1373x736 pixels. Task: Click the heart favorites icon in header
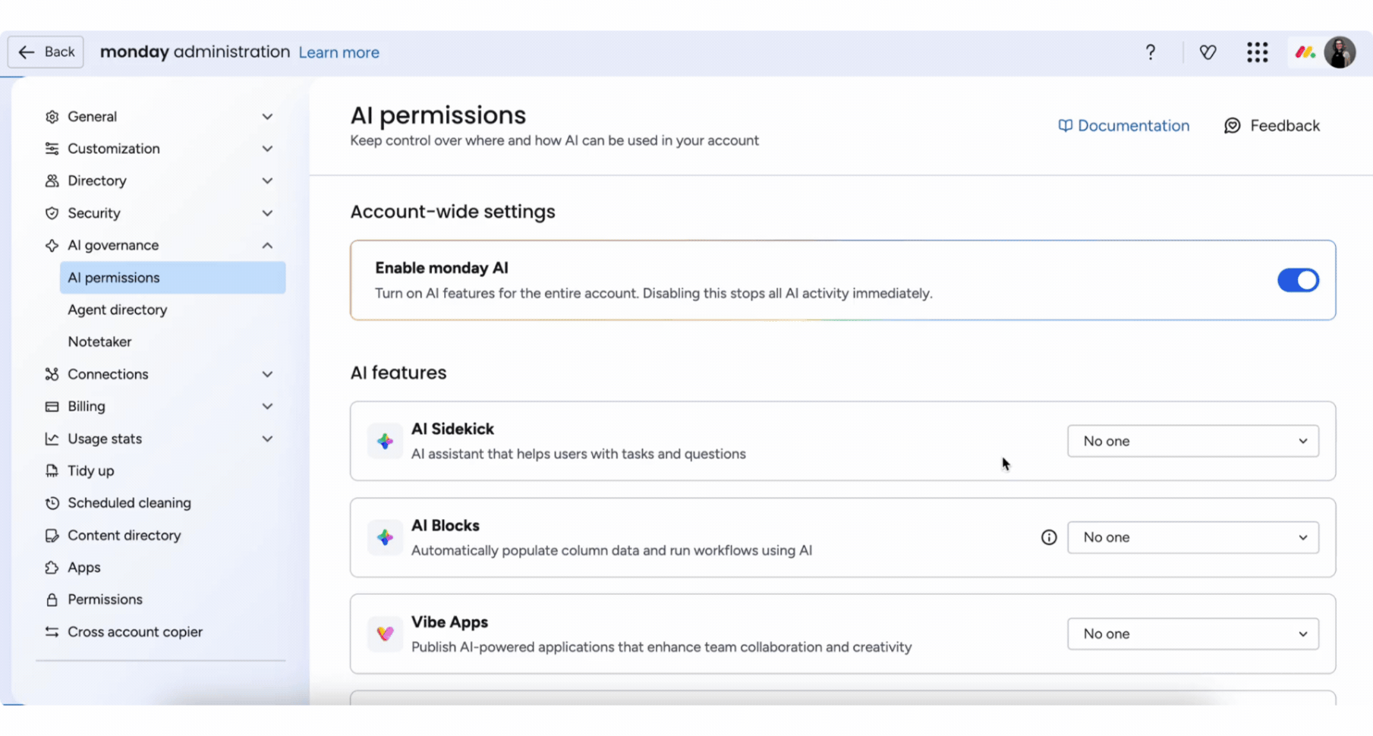1208,52
